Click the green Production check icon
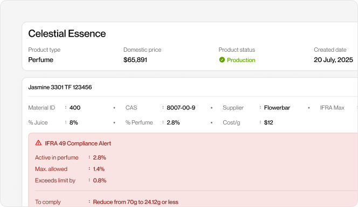This screenshot has height=207, width=358. click(x=222, y=60)
